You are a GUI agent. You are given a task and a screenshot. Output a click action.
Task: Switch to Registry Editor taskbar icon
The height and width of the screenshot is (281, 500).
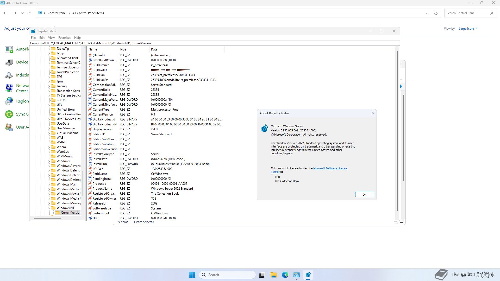pos(308,275)
